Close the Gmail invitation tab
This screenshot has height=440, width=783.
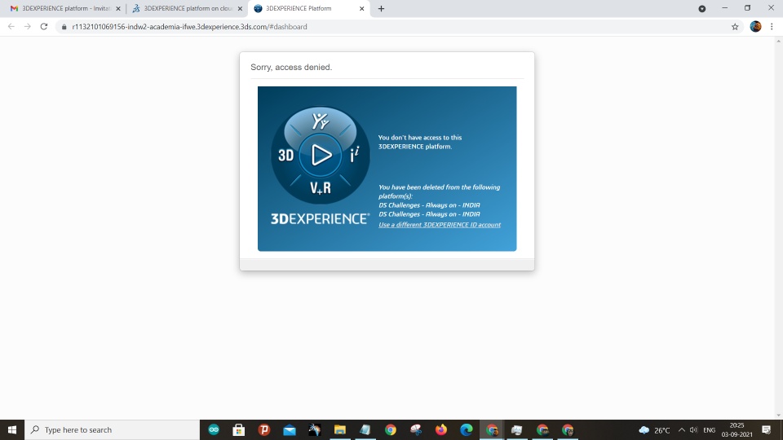click(x=118, y=8)
